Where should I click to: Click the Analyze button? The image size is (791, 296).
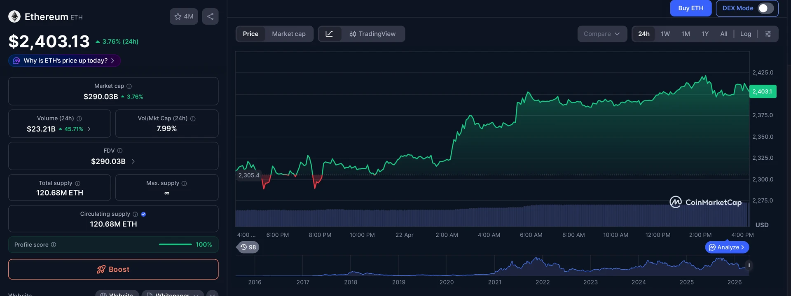727,247
